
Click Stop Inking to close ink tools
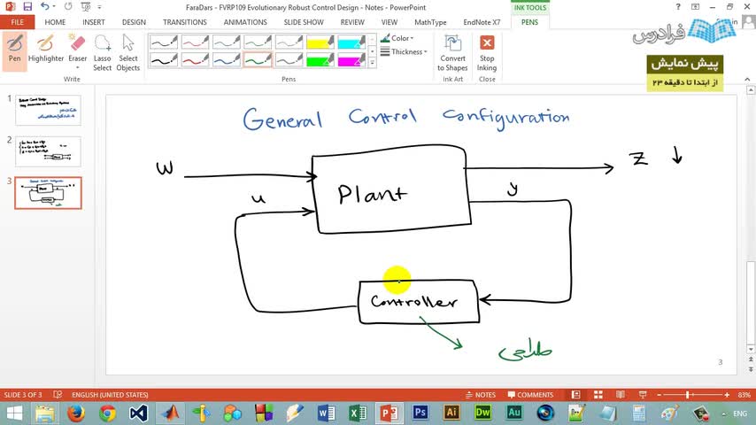[x=487, y=52]
